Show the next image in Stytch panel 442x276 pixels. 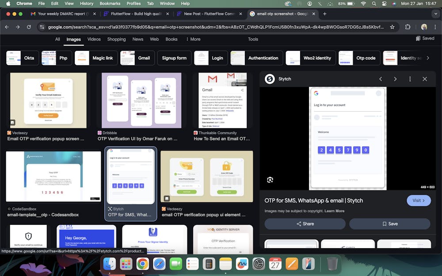(395, 79)
